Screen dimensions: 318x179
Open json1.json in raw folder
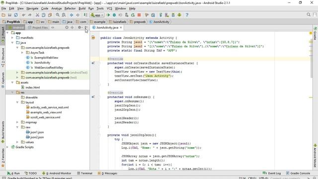pyautogui.click(x=37, y=132)
